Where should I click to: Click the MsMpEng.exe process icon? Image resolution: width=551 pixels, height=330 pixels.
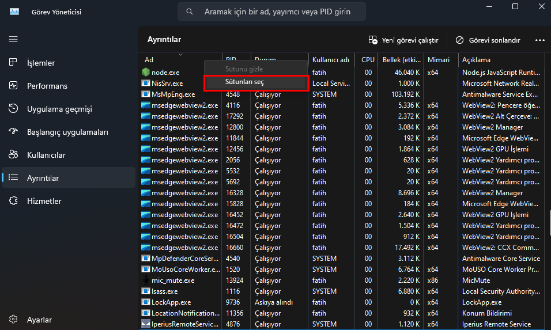coord(145,94)
